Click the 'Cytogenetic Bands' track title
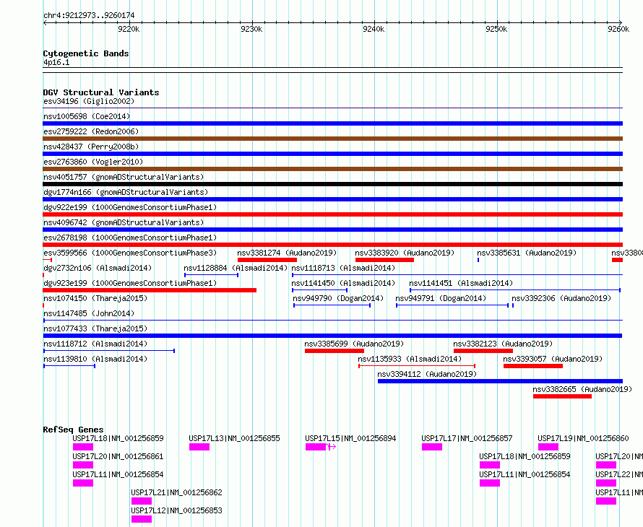Viewport: 643px width, 527px height. coord(86,53)
